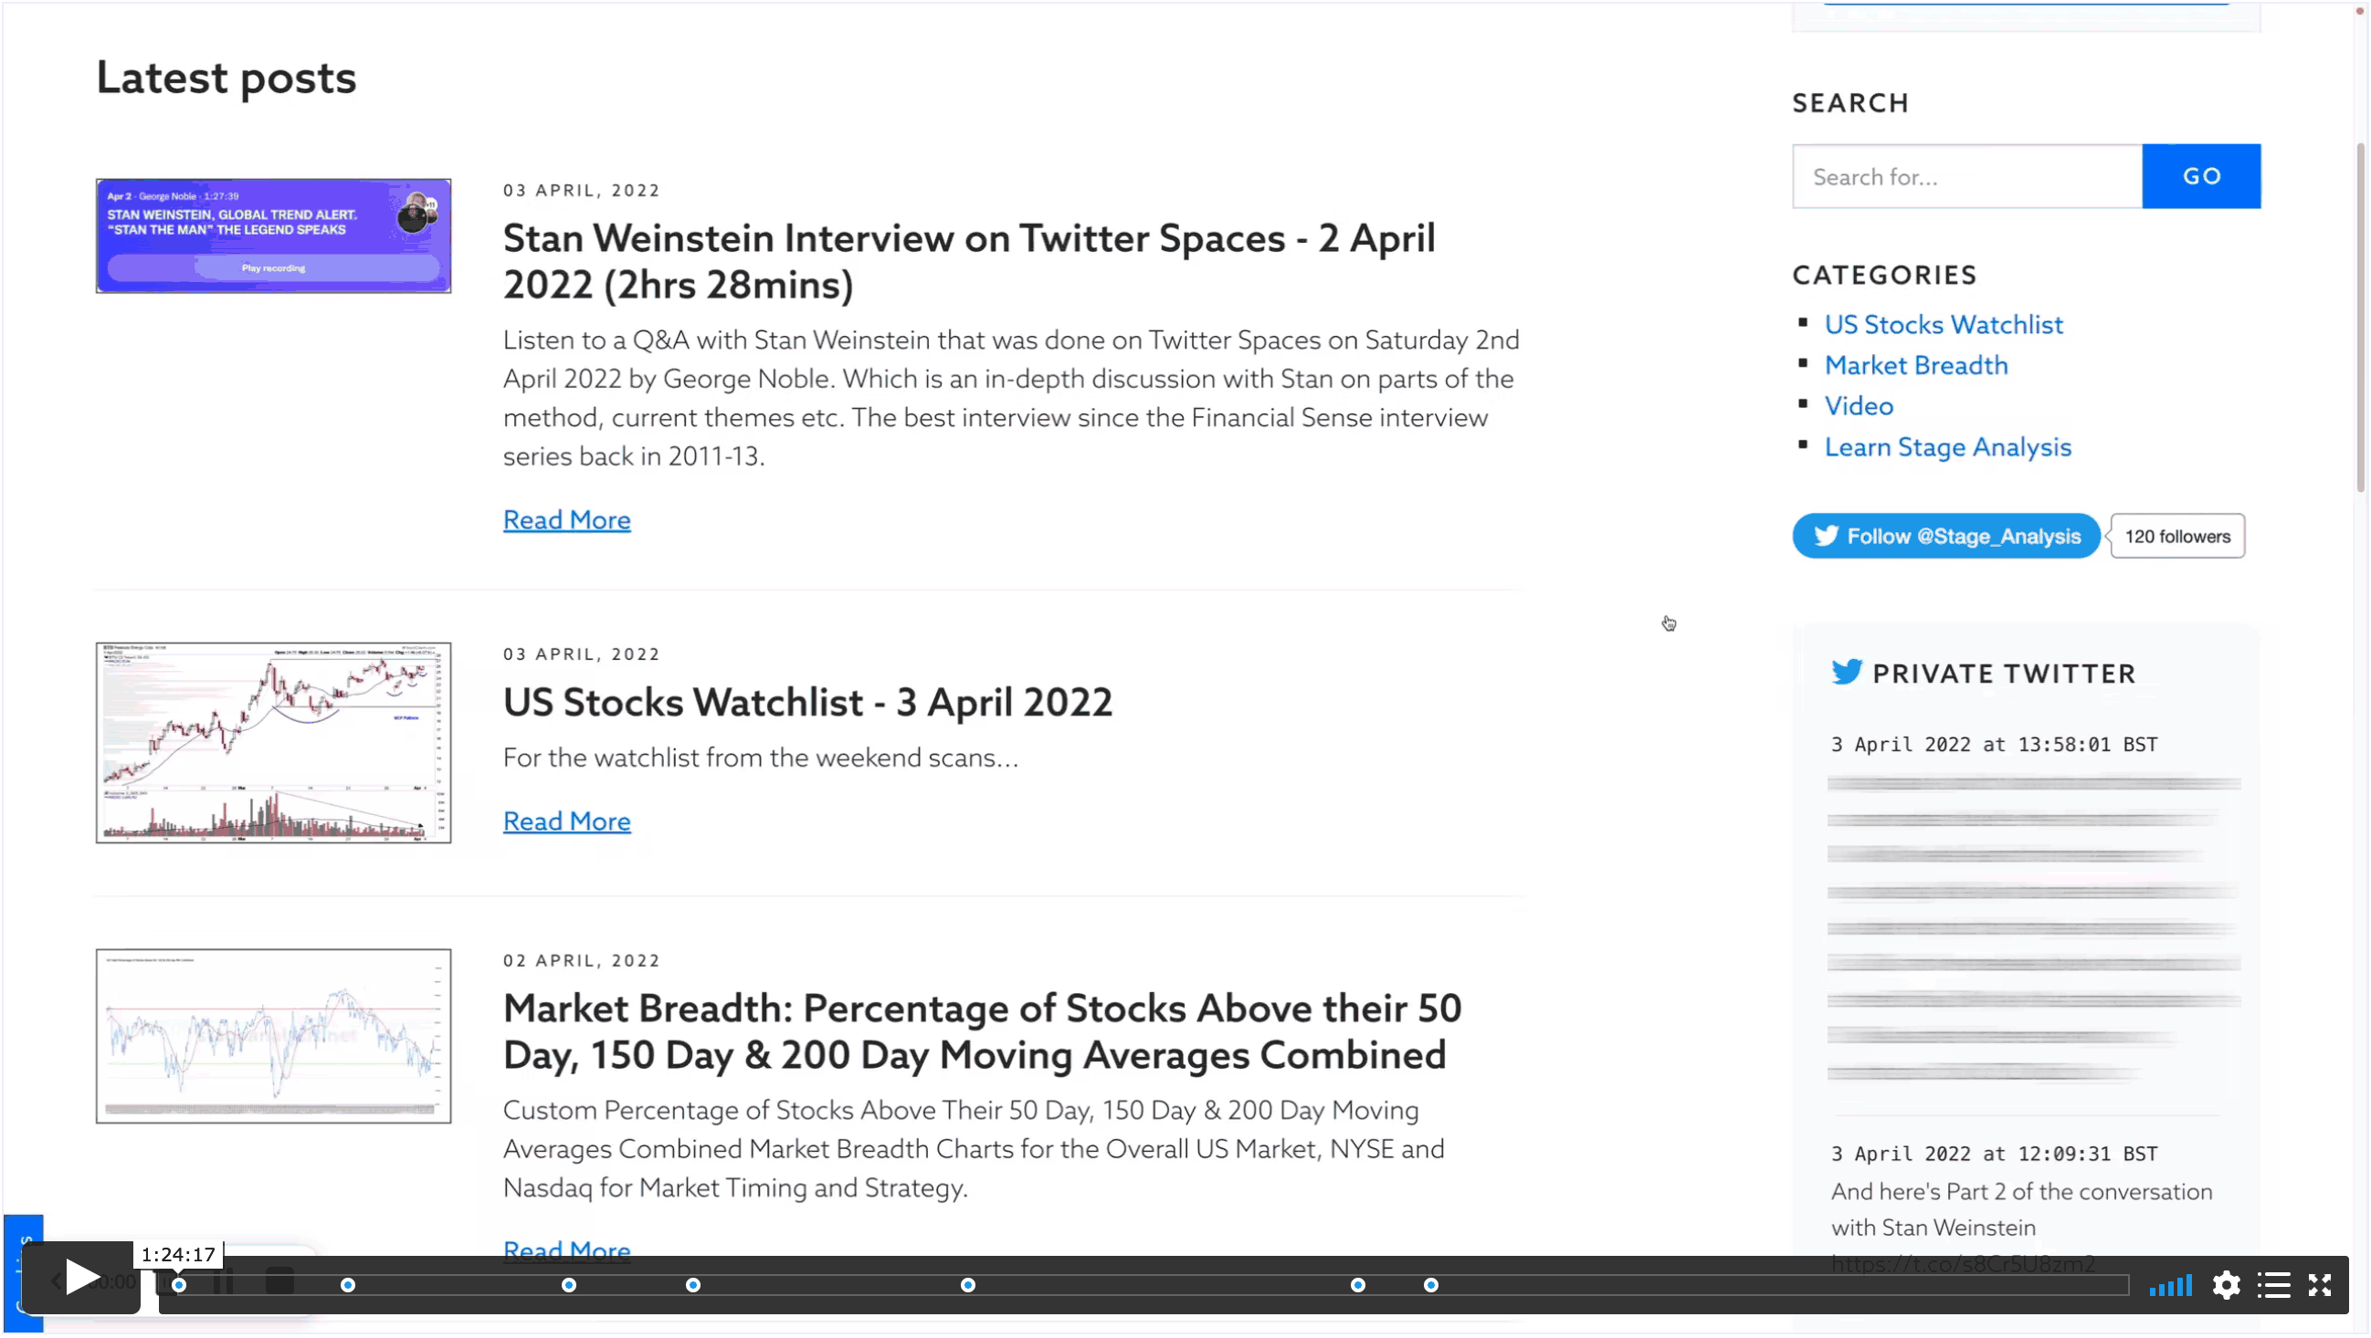Screen dimensions: 2371x1338
Task: Seek the video progress bar near middle
Action: coord(1144,1287)
